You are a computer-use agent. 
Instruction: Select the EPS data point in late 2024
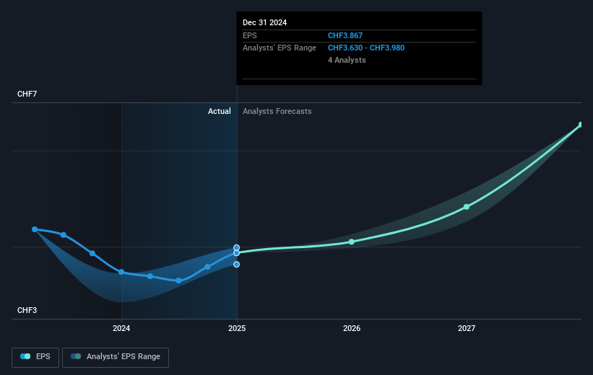(x=207, y=267)
